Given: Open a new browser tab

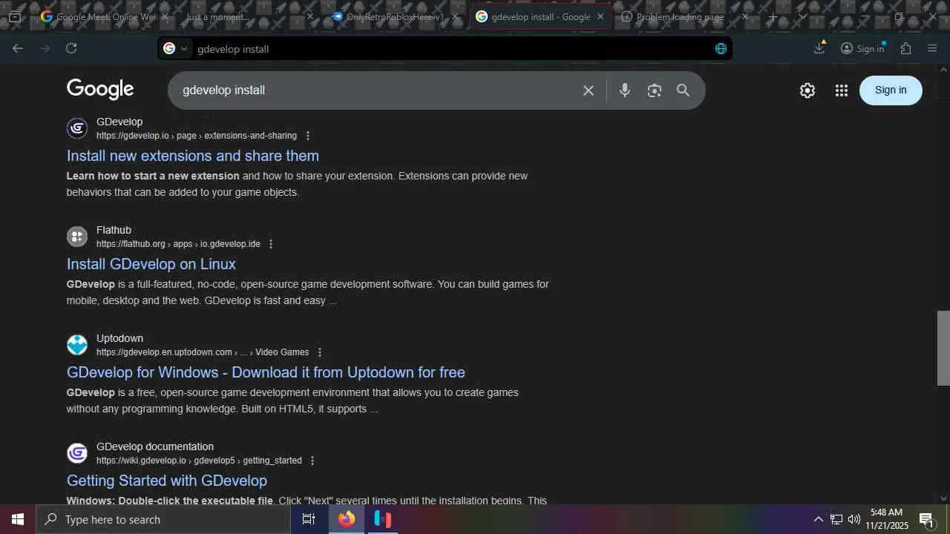Looking at the screenshot, I should pos(773,16).
